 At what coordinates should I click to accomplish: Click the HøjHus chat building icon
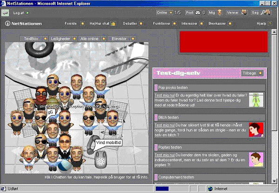pyautogui.click(x=113, y=23)
